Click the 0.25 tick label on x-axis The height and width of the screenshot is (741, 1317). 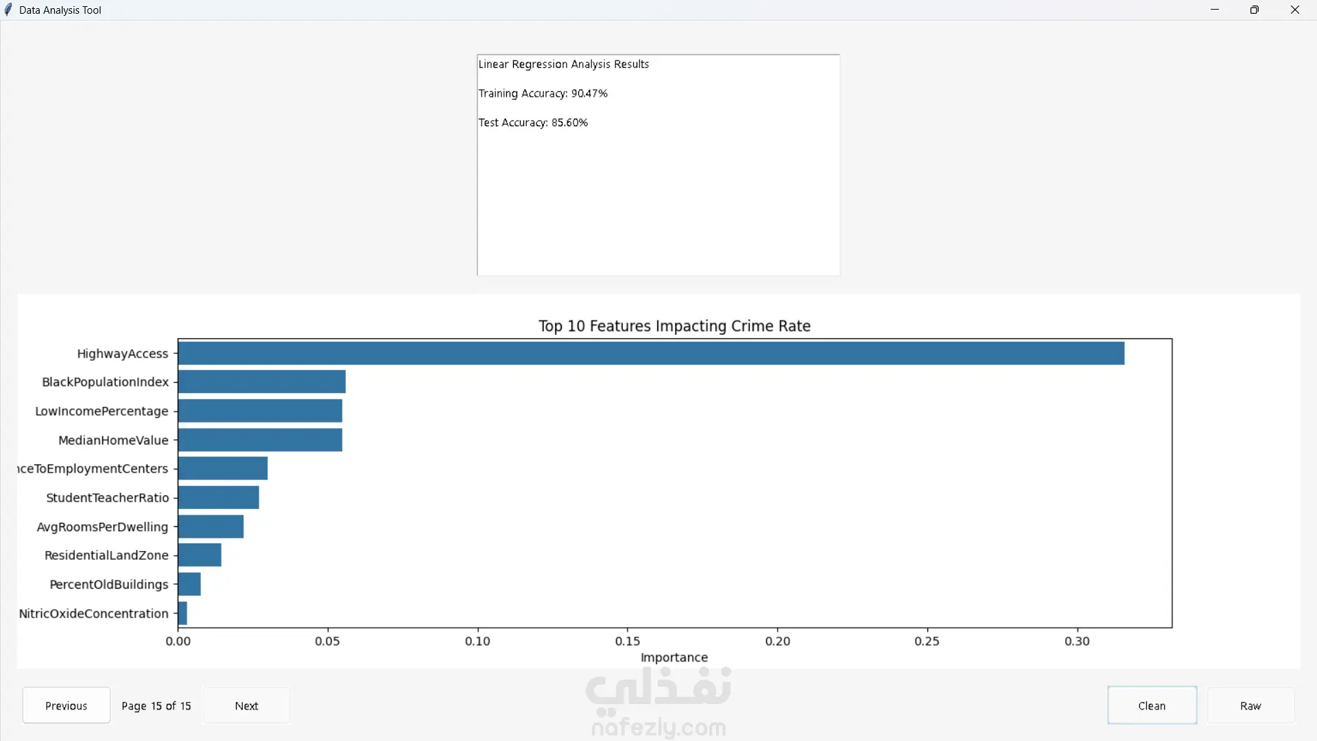pos(927,641)
